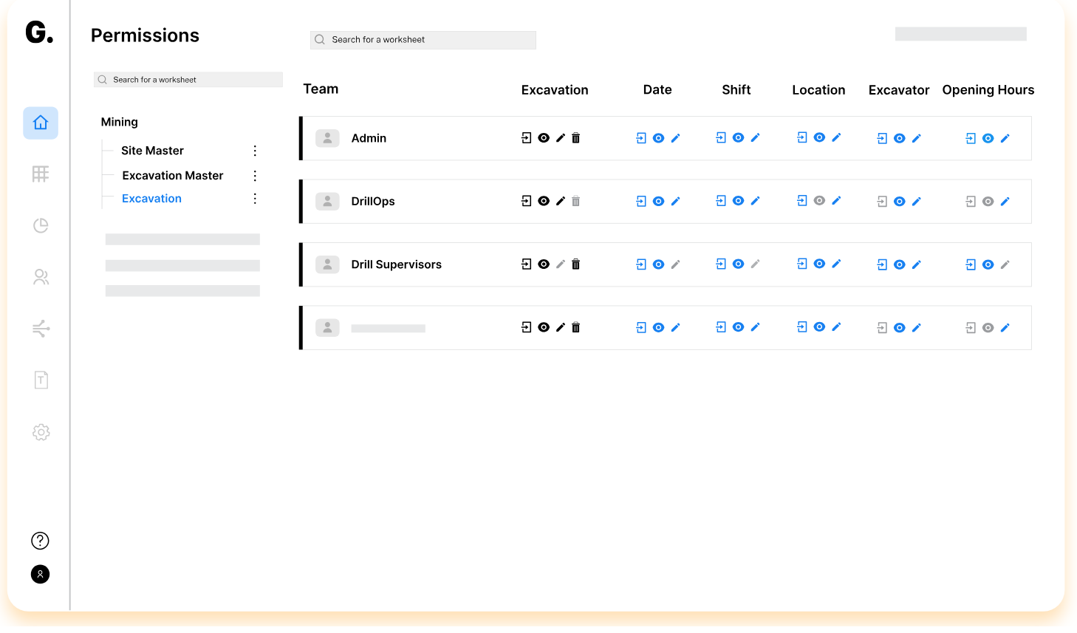
Task: Click the home icon in the sidebar
Action: 41,123
